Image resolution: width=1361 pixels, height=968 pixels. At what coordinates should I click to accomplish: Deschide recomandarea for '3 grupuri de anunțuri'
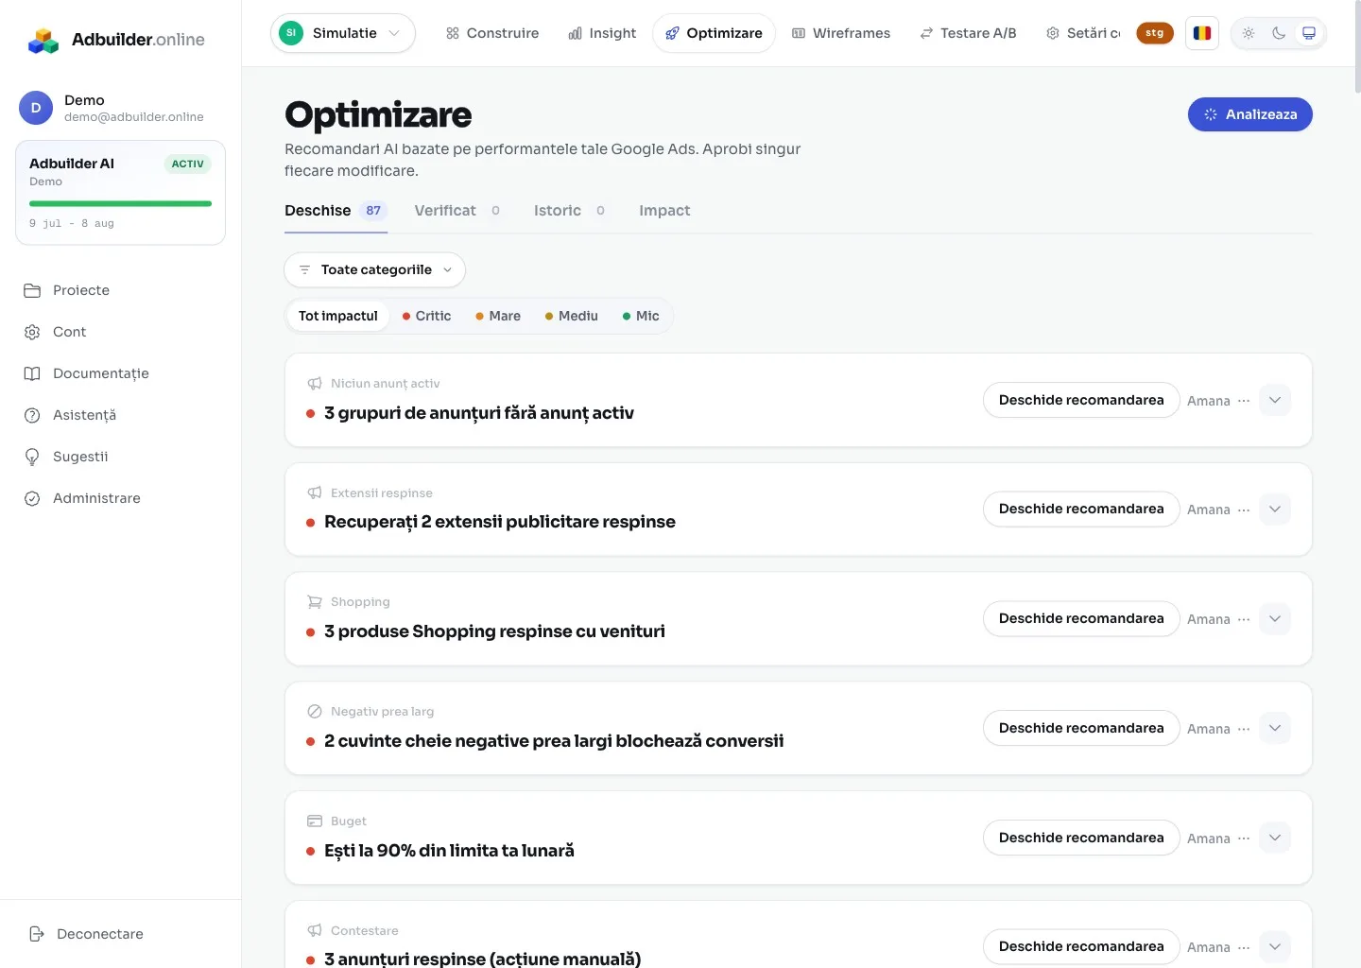coord(1081,400)
